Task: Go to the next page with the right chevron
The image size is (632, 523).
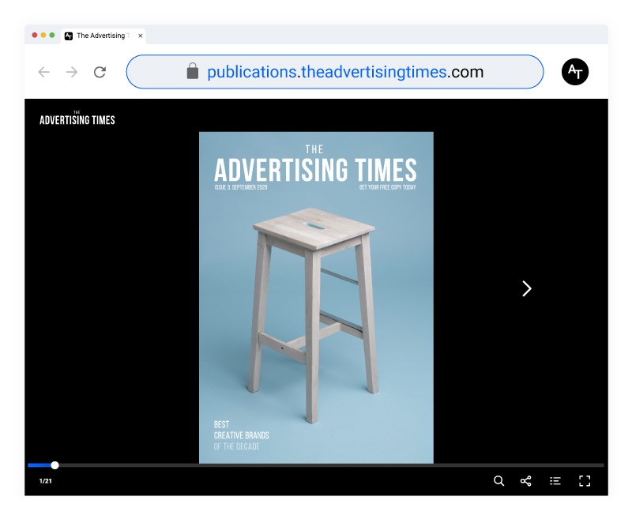Action: tap(527, 289)
